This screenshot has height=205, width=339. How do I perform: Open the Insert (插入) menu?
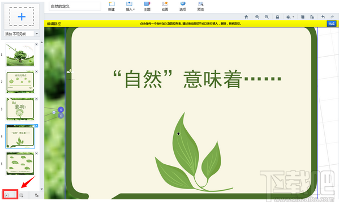click(x=130, y=6)
